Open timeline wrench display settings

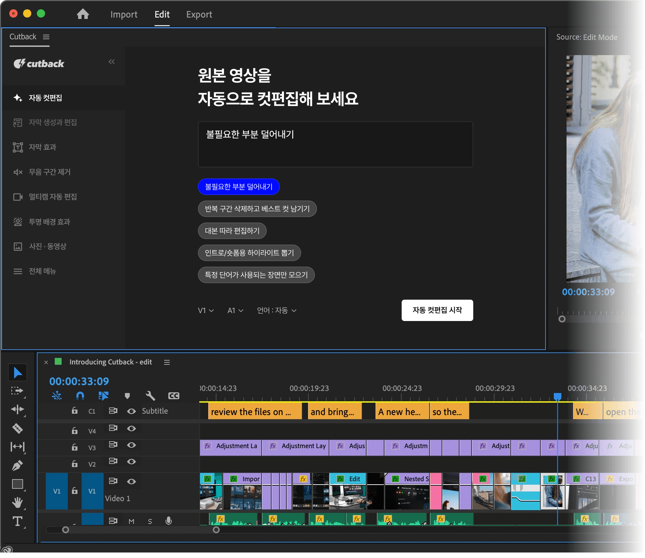[x=150, y=396]
